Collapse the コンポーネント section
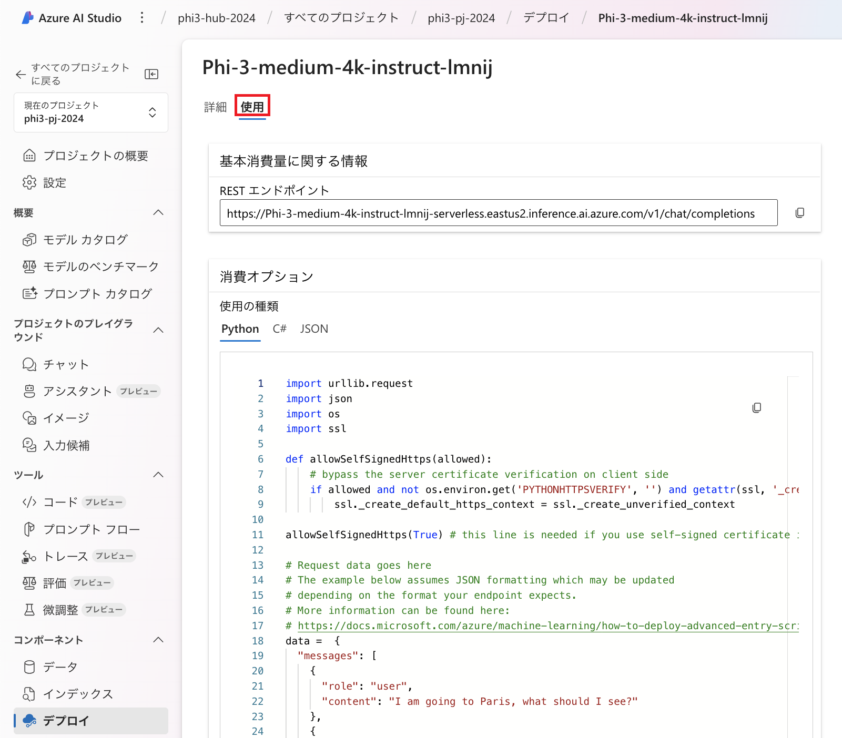The image size is (842, 738). coord(158,640)
